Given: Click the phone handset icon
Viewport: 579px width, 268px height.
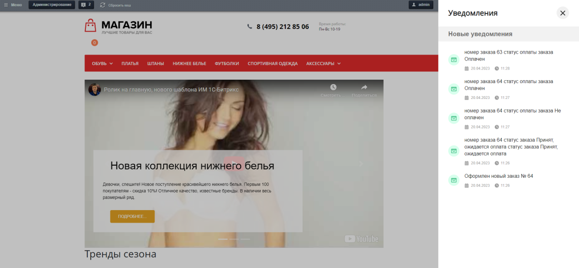Looking at the screenshot, I should tap(249, 27).
